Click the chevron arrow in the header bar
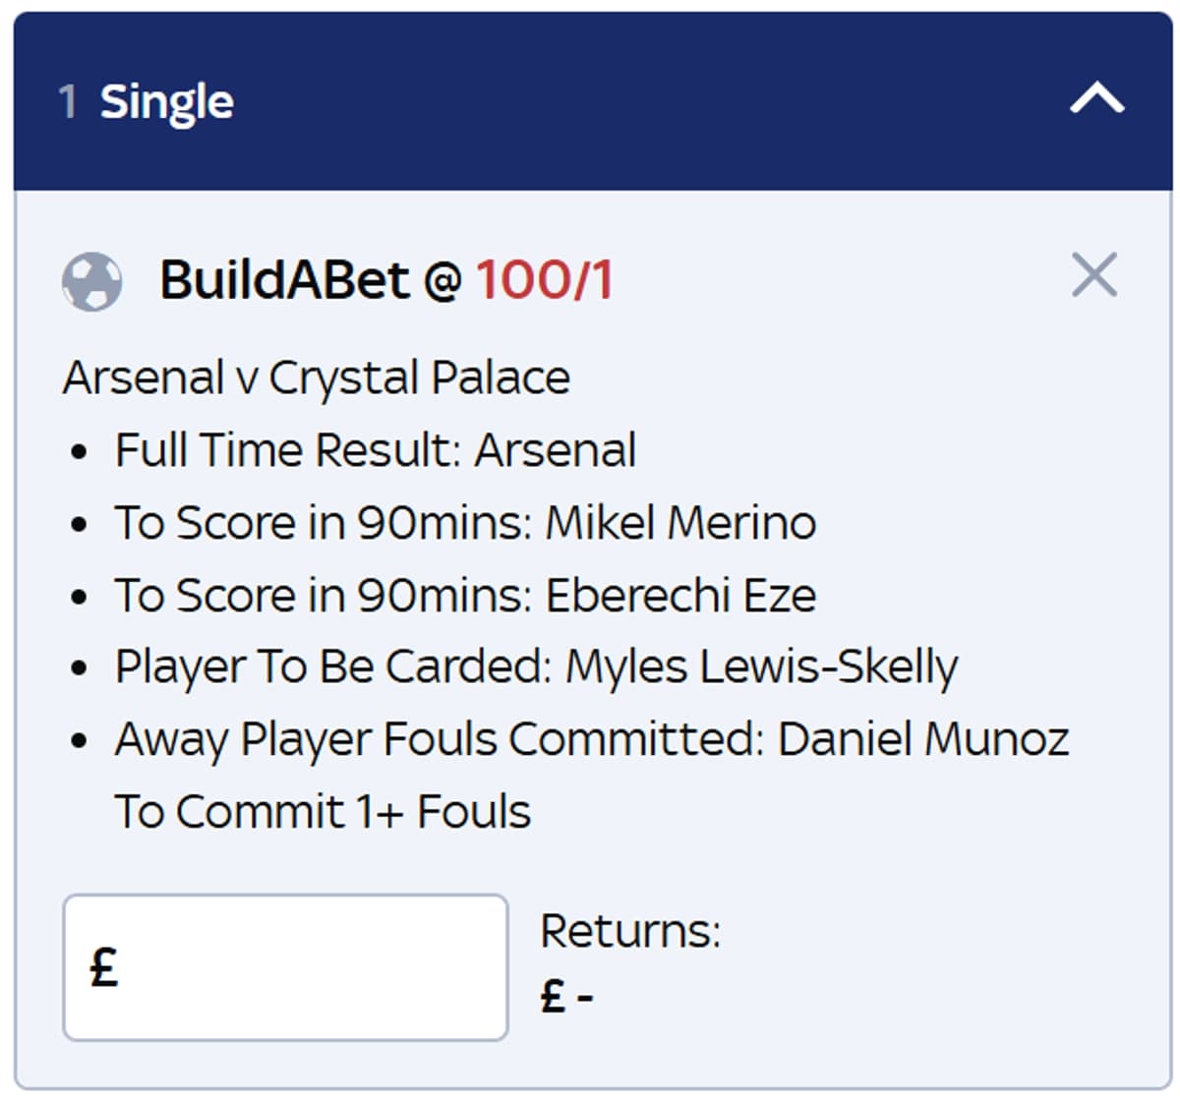1180x1099 pixels. tap(1095, 95)
